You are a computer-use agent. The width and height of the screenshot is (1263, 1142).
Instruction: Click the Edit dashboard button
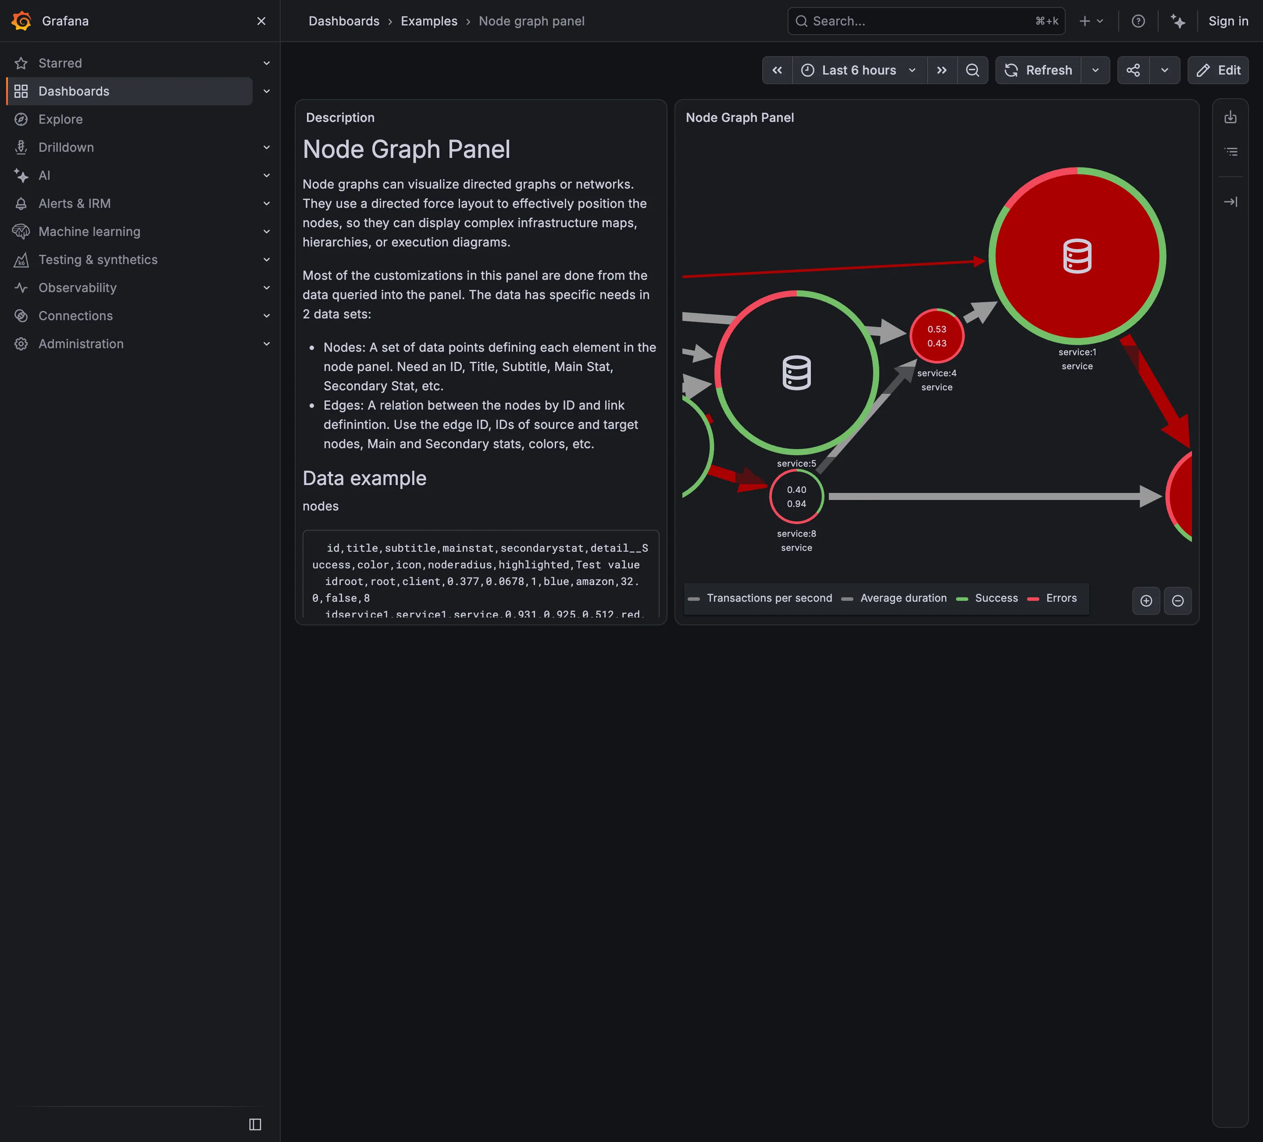pos(1218,70)
